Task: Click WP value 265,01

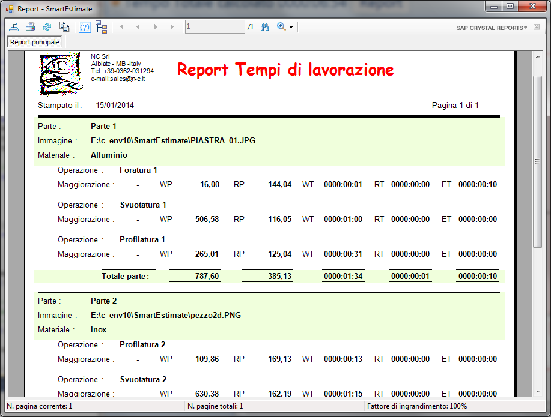Action: (207, 254)
